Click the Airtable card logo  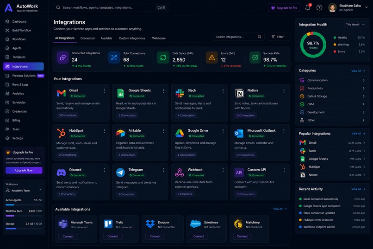point(121,133)
